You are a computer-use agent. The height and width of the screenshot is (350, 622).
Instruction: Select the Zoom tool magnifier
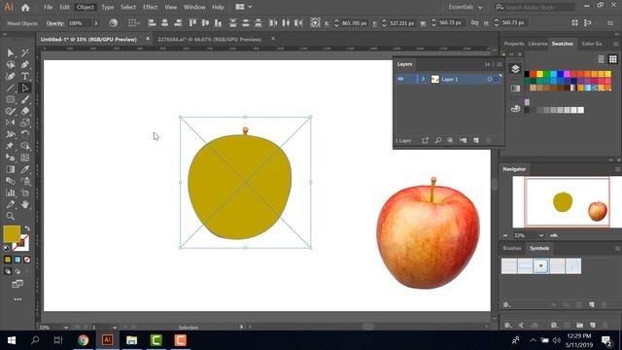pos(11,216)
